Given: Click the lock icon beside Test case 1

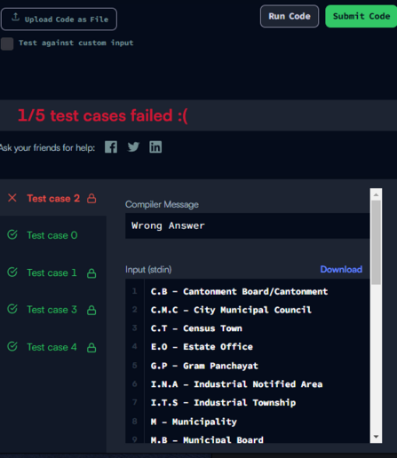Looking at the screenshot, I should pyautogui.click(x=91, y=273).
